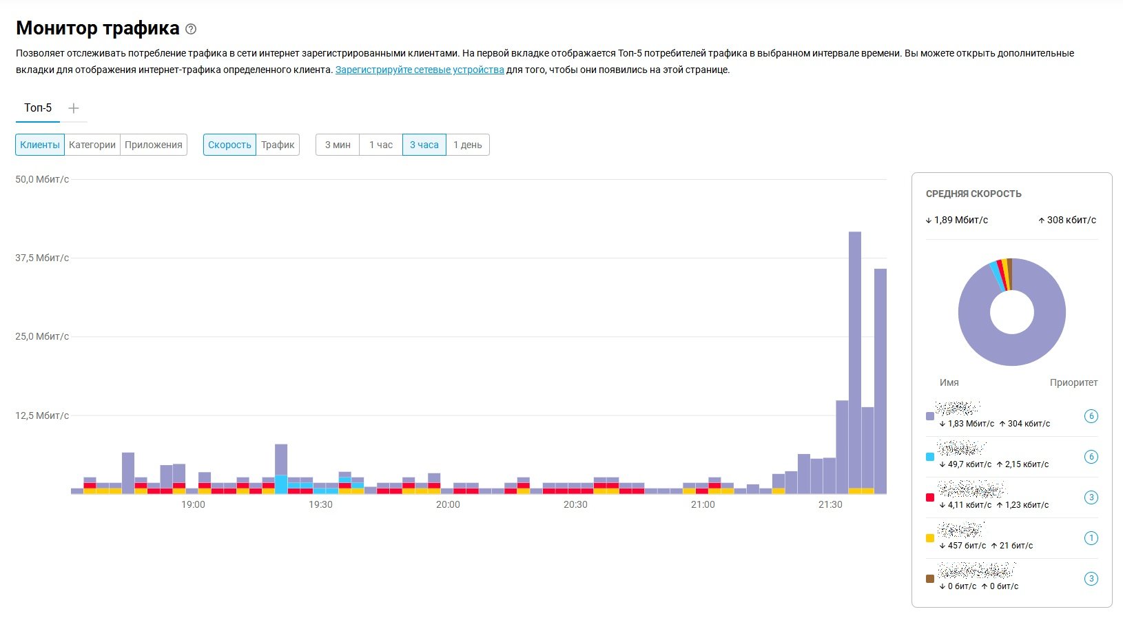Click the purple client color swatch
This screenshot has height=627, width=1123.
tap(930, 417)
